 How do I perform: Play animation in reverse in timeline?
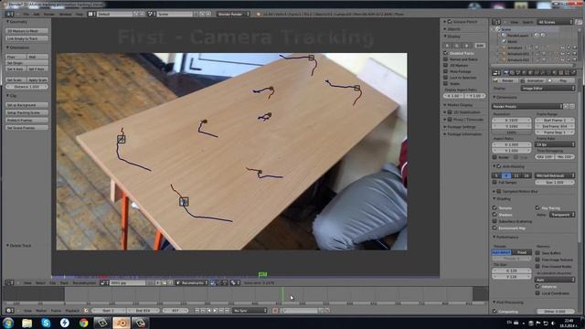pyautogui.click(x=209, y=311)
